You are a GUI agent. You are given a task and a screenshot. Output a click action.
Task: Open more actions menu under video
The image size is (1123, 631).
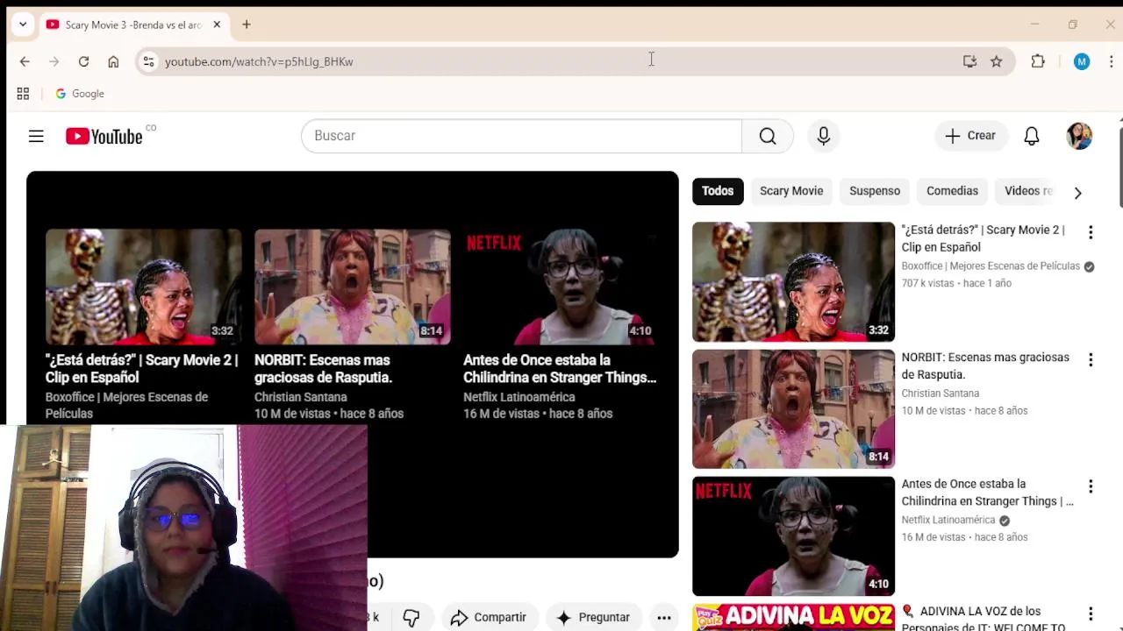pos(664,617)
